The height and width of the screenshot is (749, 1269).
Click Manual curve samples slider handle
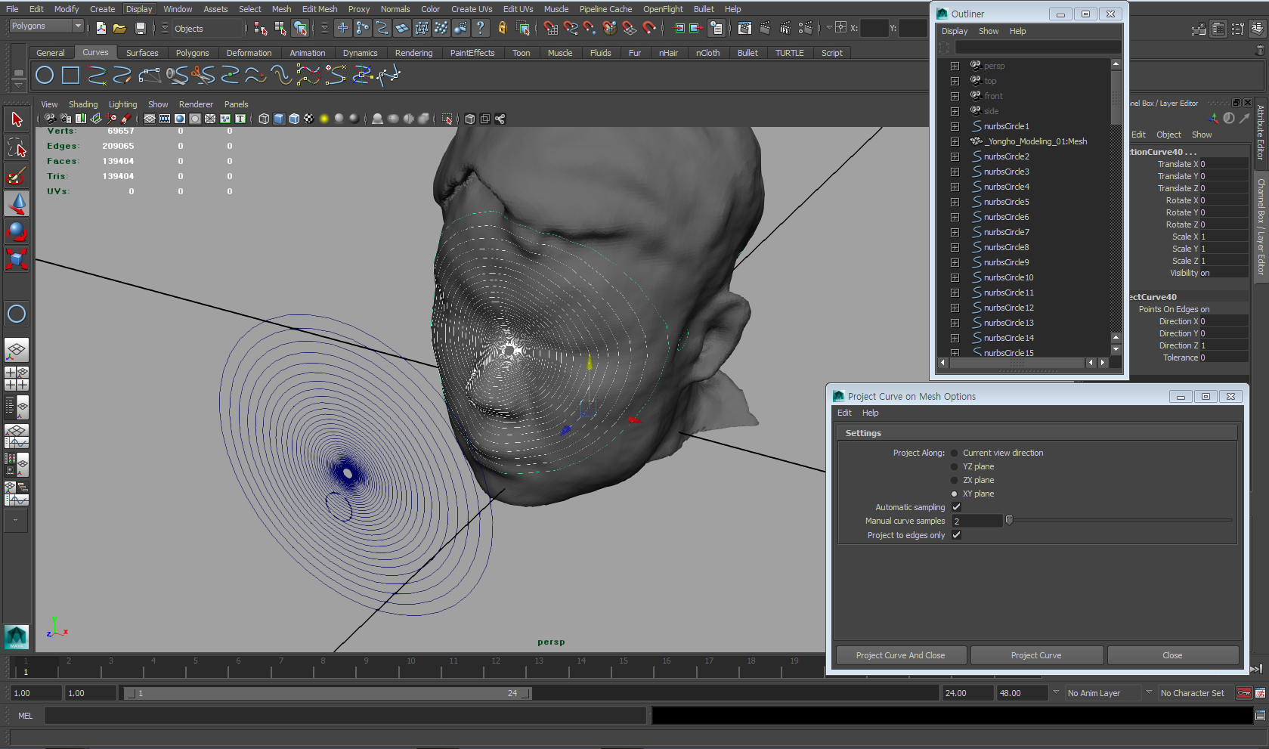click(1009, 520)
